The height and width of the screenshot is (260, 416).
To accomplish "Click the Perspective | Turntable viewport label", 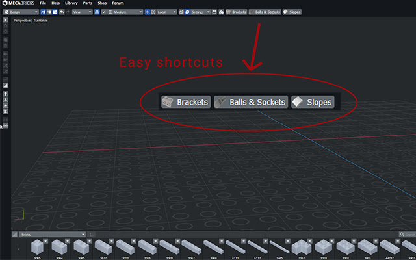I will click(x=31, y=21).
